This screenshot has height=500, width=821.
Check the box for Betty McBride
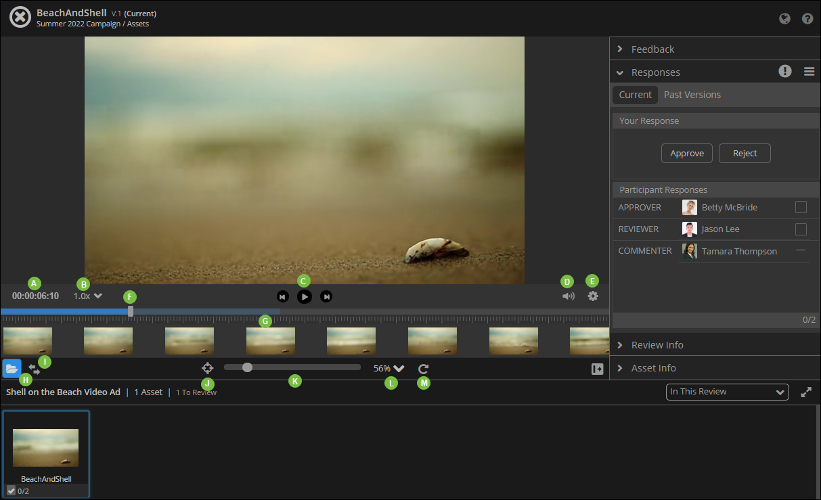[x=801, y=207]
